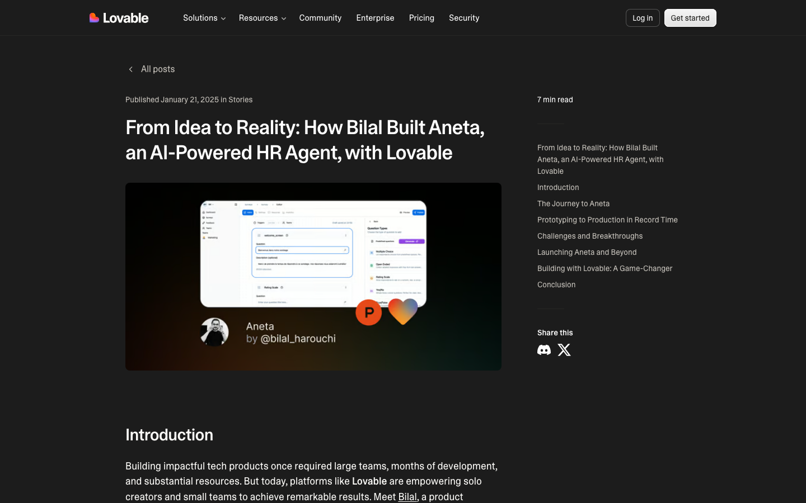Return to All posts

[158, 69]
